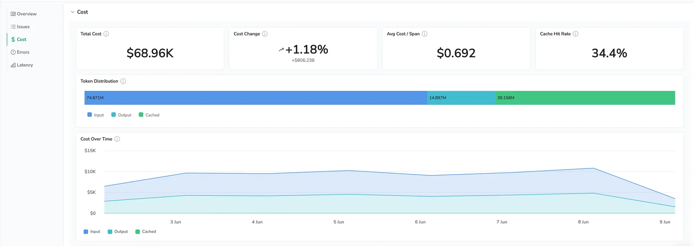The height and width of the screenshot is (246, 694).
Task: Click the upward trend arrow icon
Action: (x=281, y=50)
